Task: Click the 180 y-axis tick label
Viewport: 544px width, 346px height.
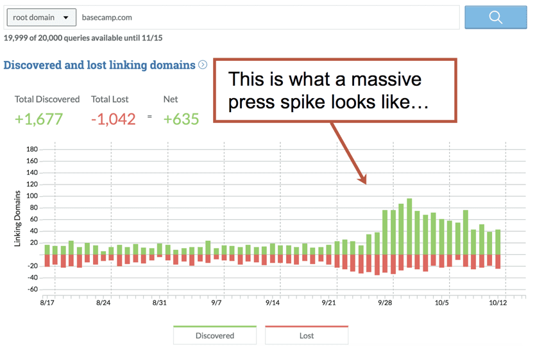Action: 32,149
